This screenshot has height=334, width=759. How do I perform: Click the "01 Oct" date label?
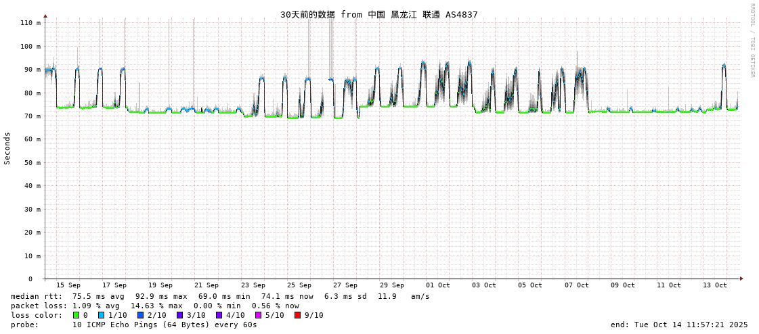(437, 285)
